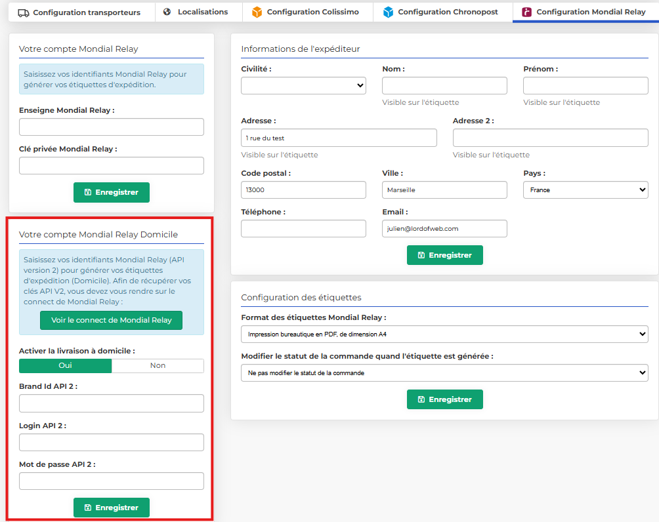Enable home delivery with Oui

pos(66,365)
